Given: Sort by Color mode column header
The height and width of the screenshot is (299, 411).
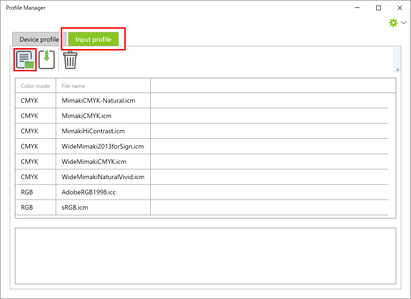Looking at the screenshot, I should pyautogui.click(x=35, y=86).
